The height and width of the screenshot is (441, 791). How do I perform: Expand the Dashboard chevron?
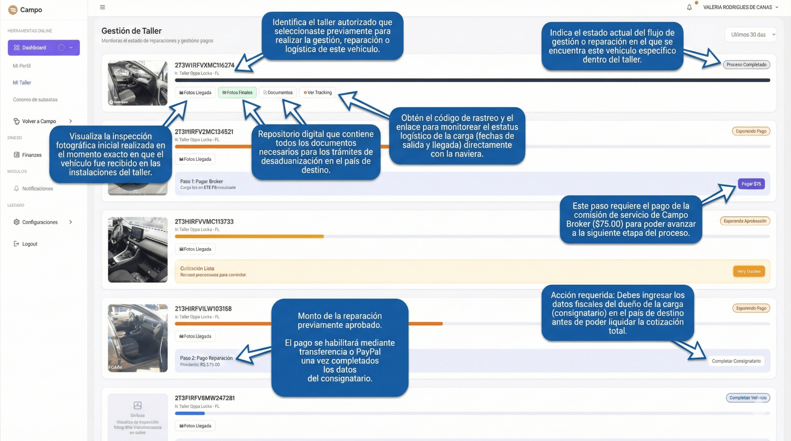tap(71, 48)
